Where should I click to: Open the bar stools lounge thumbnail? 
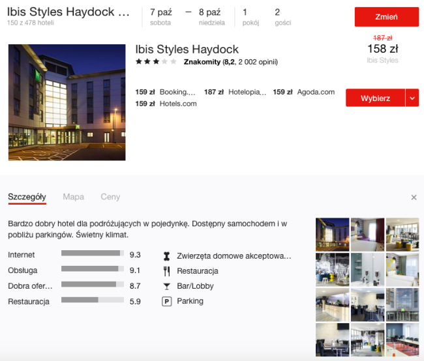click(x=367, y=339)
